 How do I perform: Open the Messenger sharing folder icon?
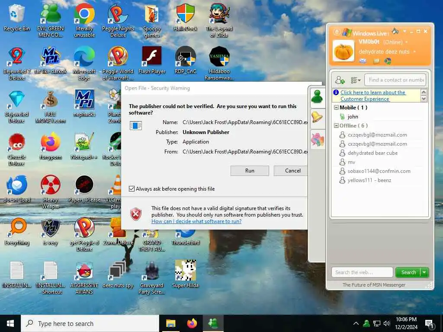pyautogui.click(x=376, y=61)
